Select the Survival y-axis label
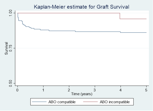The height and width of the screenshot is (111, 153). 7,49
